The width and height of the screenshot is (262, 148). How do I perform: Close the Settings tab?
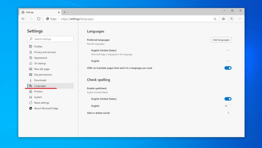tap(59, 12)
